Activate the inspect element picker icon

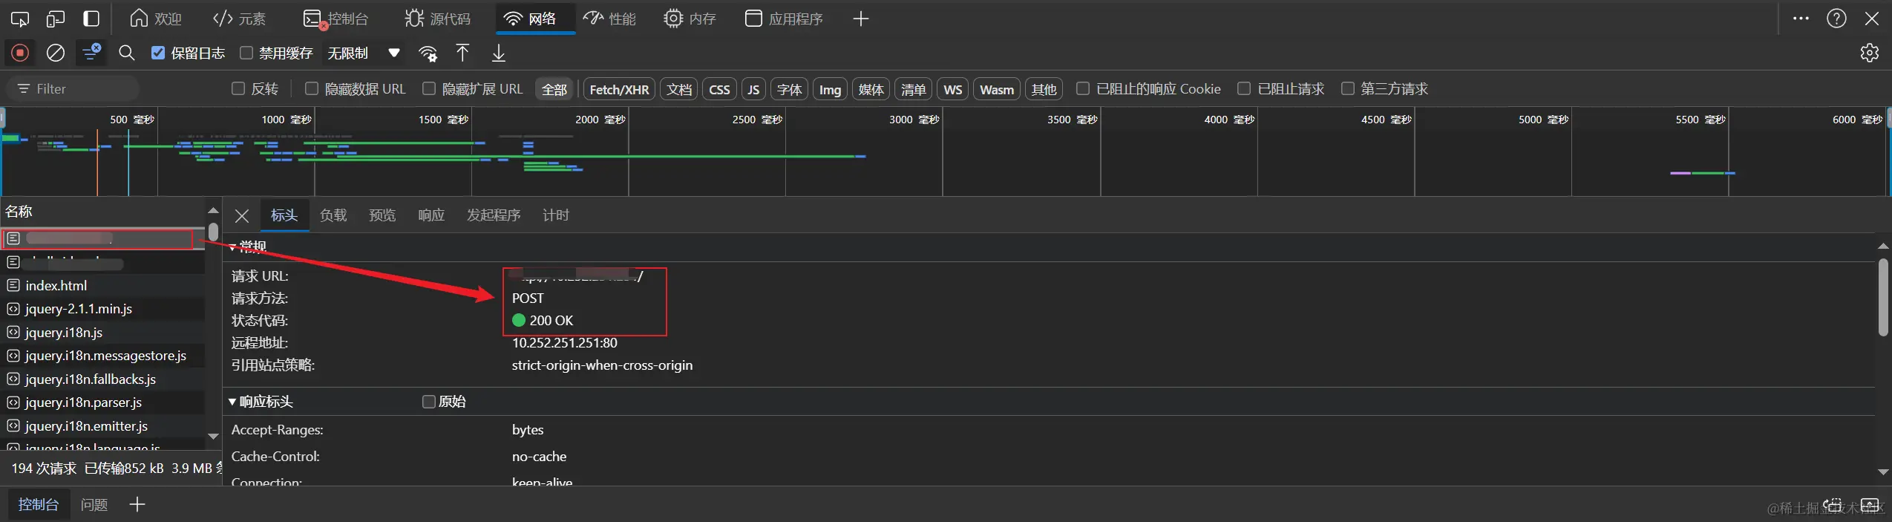[20, 19]
